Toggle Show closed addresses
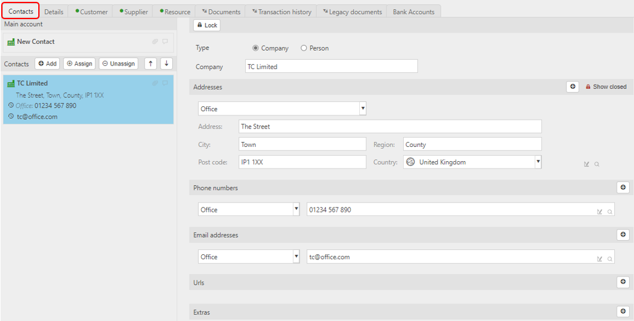This screenshot has width=634, height=321. pyautogui.click(x=606, y=86)
